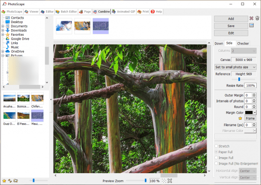Click the Links folder icon
261x185 pixels.
pos(7,43)
